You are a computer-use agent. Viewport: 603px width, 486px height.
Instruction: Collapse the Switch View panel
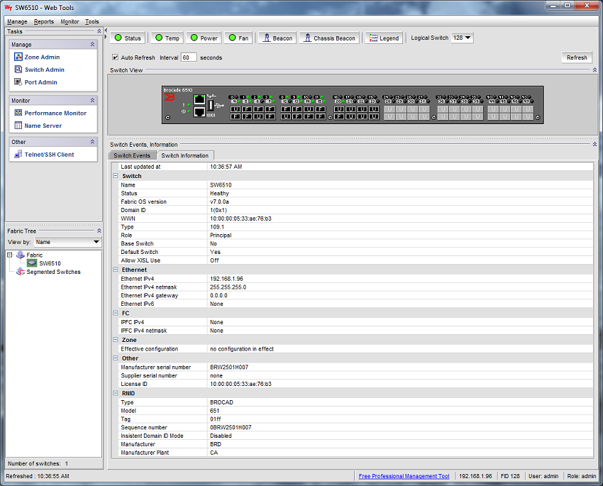tap(594, 70)
